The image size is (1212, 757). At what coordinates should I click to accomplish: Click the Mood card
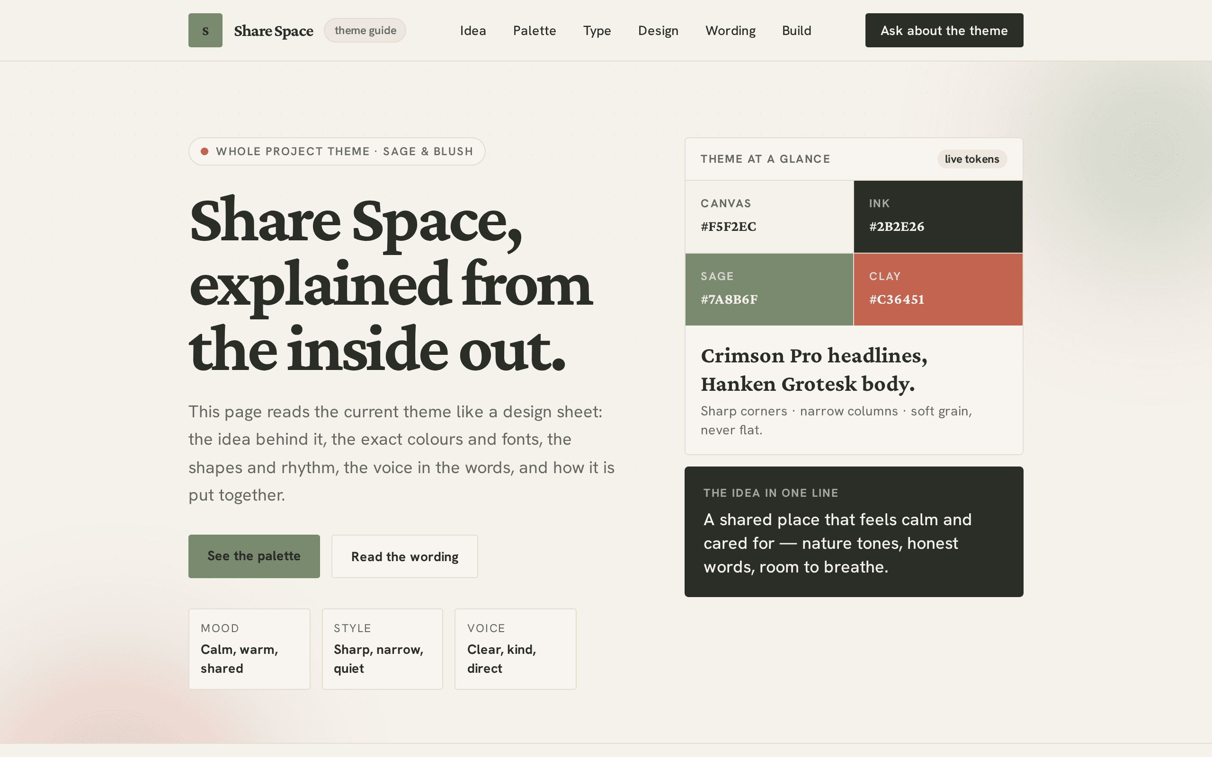point(250,649)
